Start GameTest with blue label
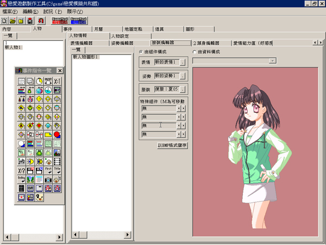 pyautogui.click(x=78, y=21)
